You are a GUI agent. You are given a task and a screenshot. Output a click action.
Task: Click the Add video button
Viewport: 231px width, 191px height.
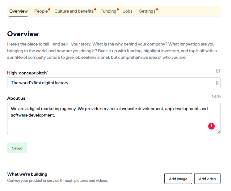tap(207, 179)
